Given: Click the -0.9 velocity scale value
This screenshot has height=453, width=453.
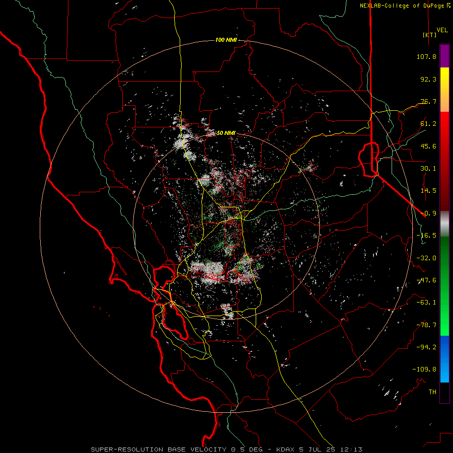Looking at the screenshot, I should click(x=428, y=213).
